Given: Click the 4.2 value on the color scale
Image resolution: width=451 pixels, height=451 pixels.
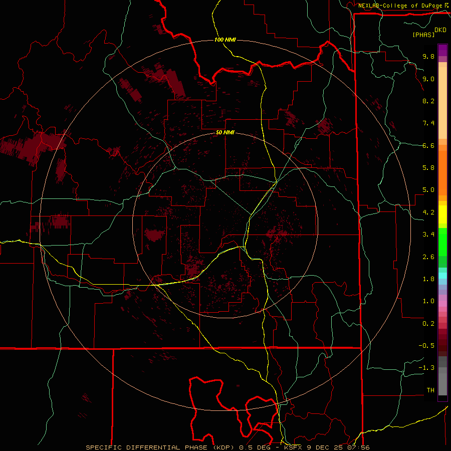Looking at the screenshot, I should pyautogui.click(x=428, y=212).
